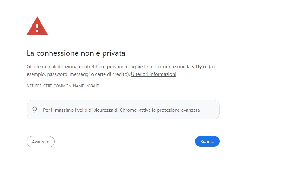Click the lightbulb icon in the tip box
Screen dimensions: 281x172
pyautogui.click(x=35, y=110)
